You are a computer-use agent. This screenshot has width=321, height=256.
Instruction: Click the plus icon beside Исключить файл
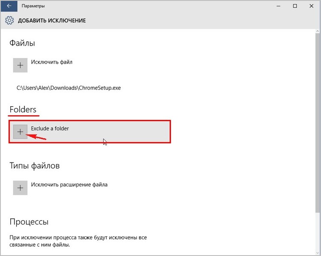click(20, 65)
